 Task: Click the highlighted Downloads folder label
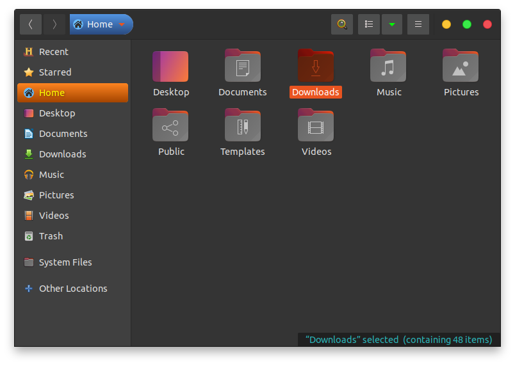[316, 92]
